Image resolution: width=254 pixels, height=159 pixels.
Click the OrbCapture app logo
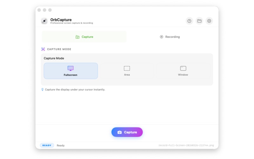pyautogui.click(x=44, y=21)
